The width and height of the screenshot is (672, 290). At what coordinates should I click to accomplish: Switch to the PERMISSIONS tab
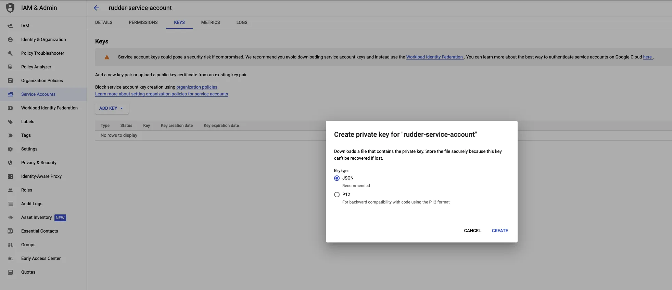click(x=143, y=22)
